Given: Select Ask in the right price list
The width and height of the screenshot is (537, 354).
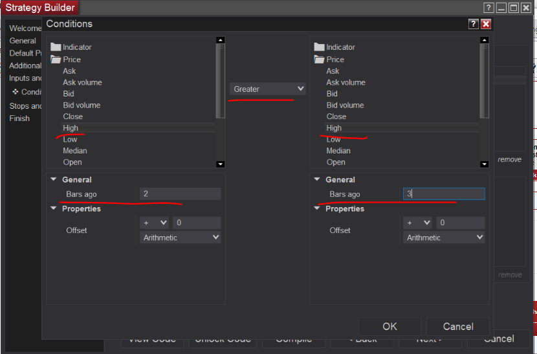Looking at the screenshot, I should (333, 71).
